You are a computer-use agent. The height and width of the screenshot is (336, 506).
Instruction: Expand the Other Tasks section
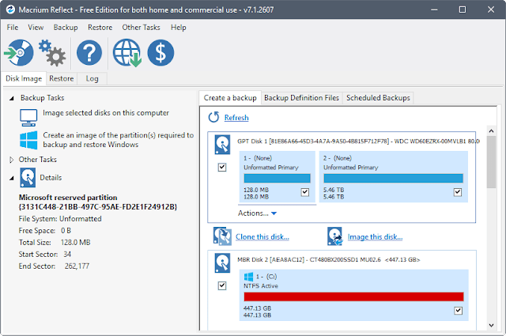12,160
